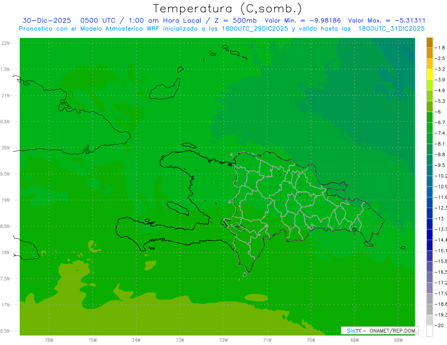Click the "71W" longitude axis label

click(267, 340)
